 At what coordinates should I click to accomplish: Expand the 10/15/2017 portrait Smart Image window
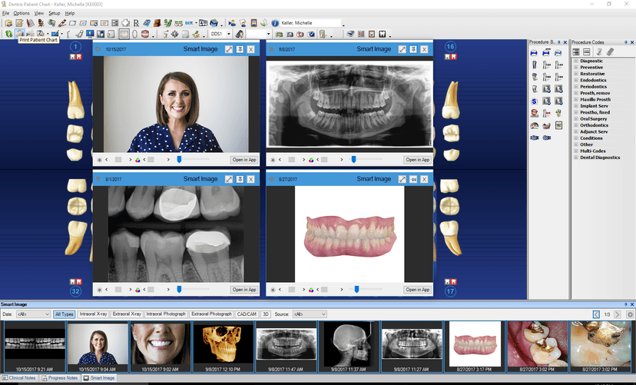point(229,49)
